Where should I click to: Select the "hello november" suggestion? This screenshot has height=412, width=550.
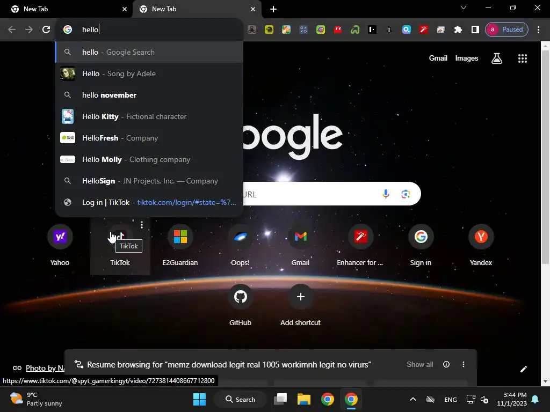(x=149, y=95)
